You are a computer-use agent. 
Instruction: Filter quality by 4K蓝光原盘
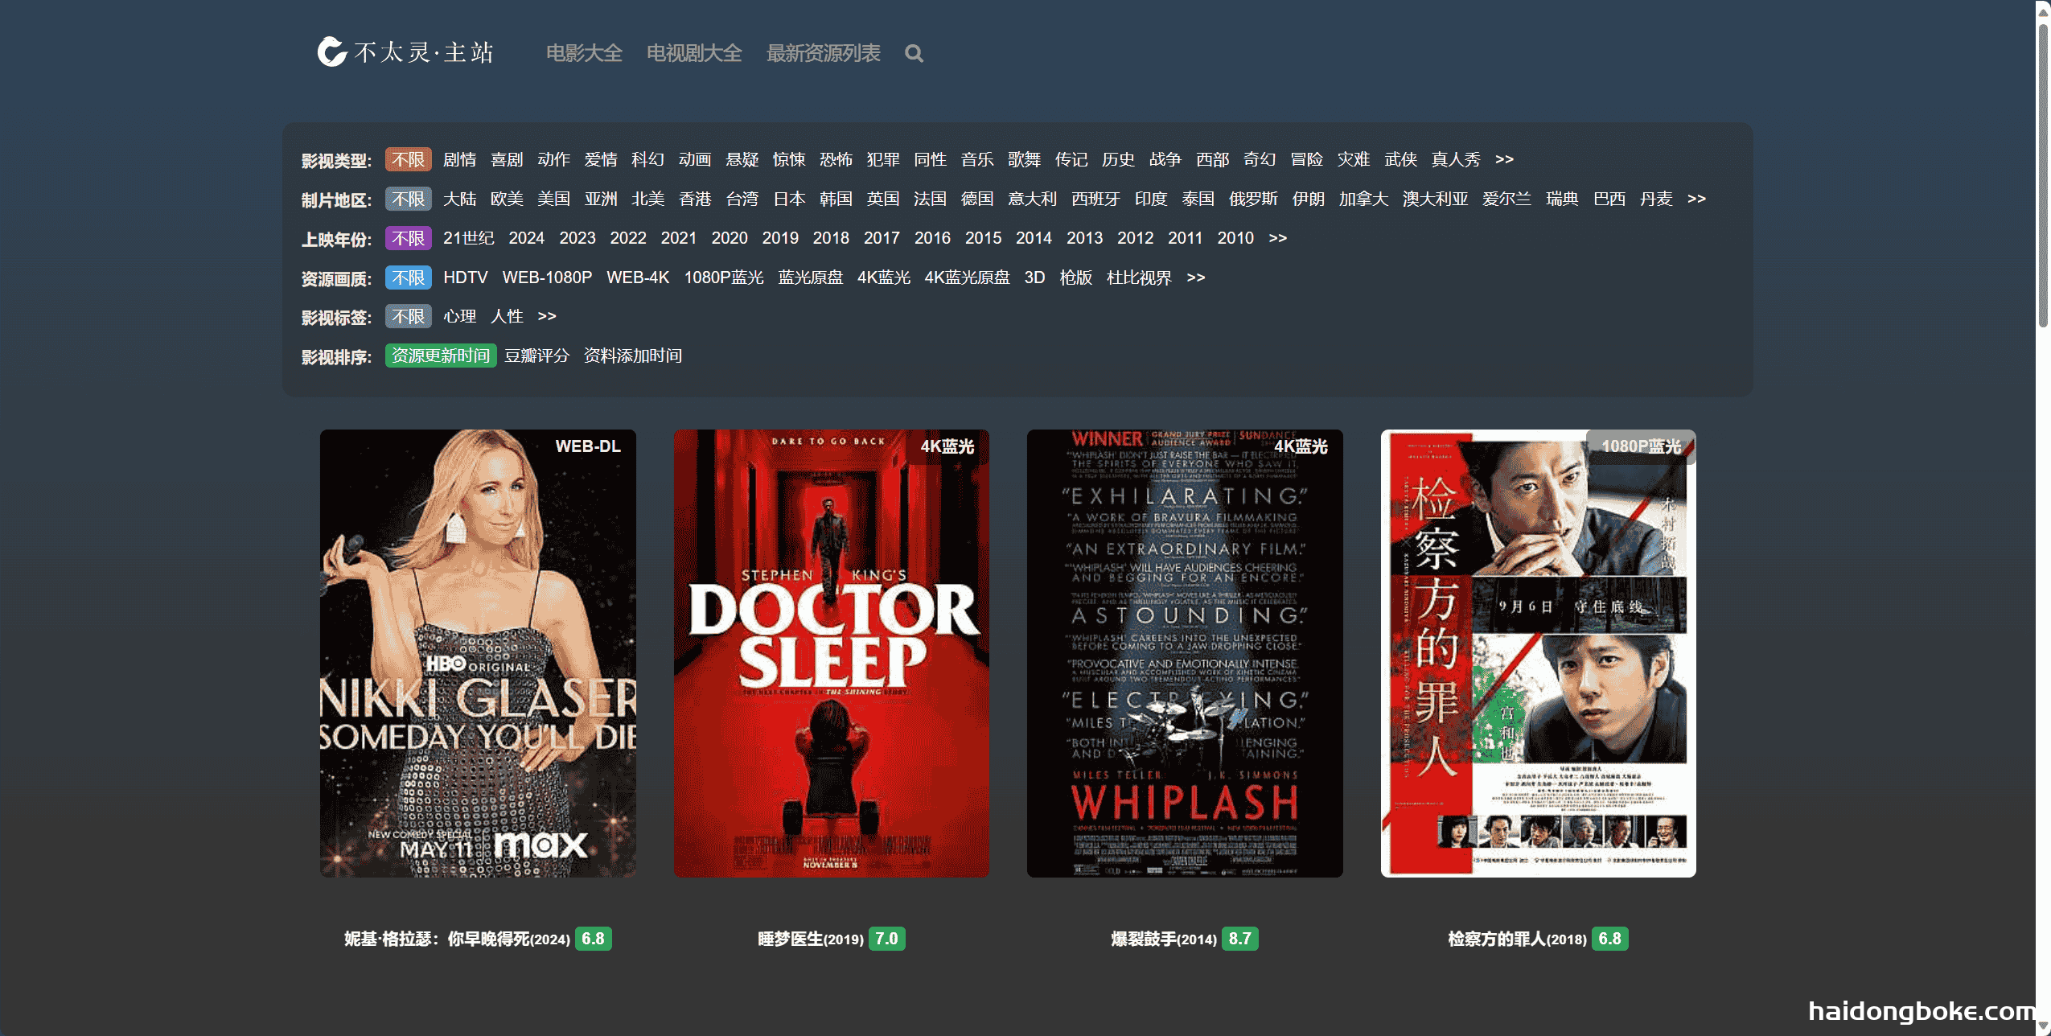coord(967,277)
